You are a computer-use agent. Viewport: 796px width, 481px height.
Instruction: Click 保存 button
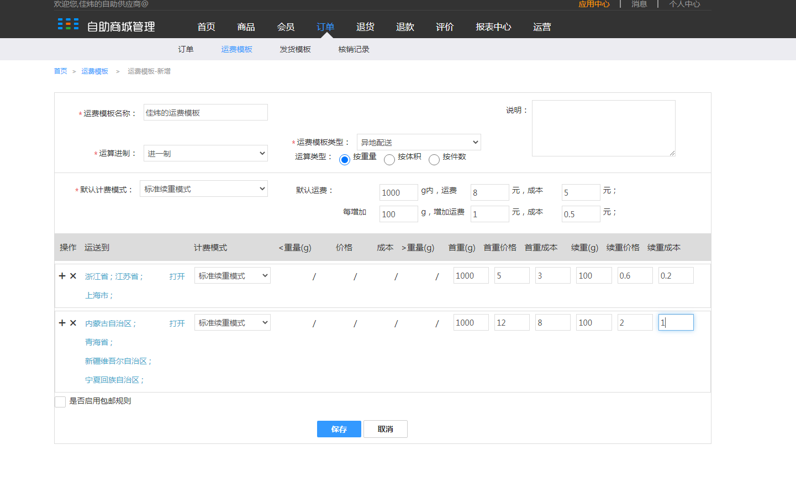(339, 429)
